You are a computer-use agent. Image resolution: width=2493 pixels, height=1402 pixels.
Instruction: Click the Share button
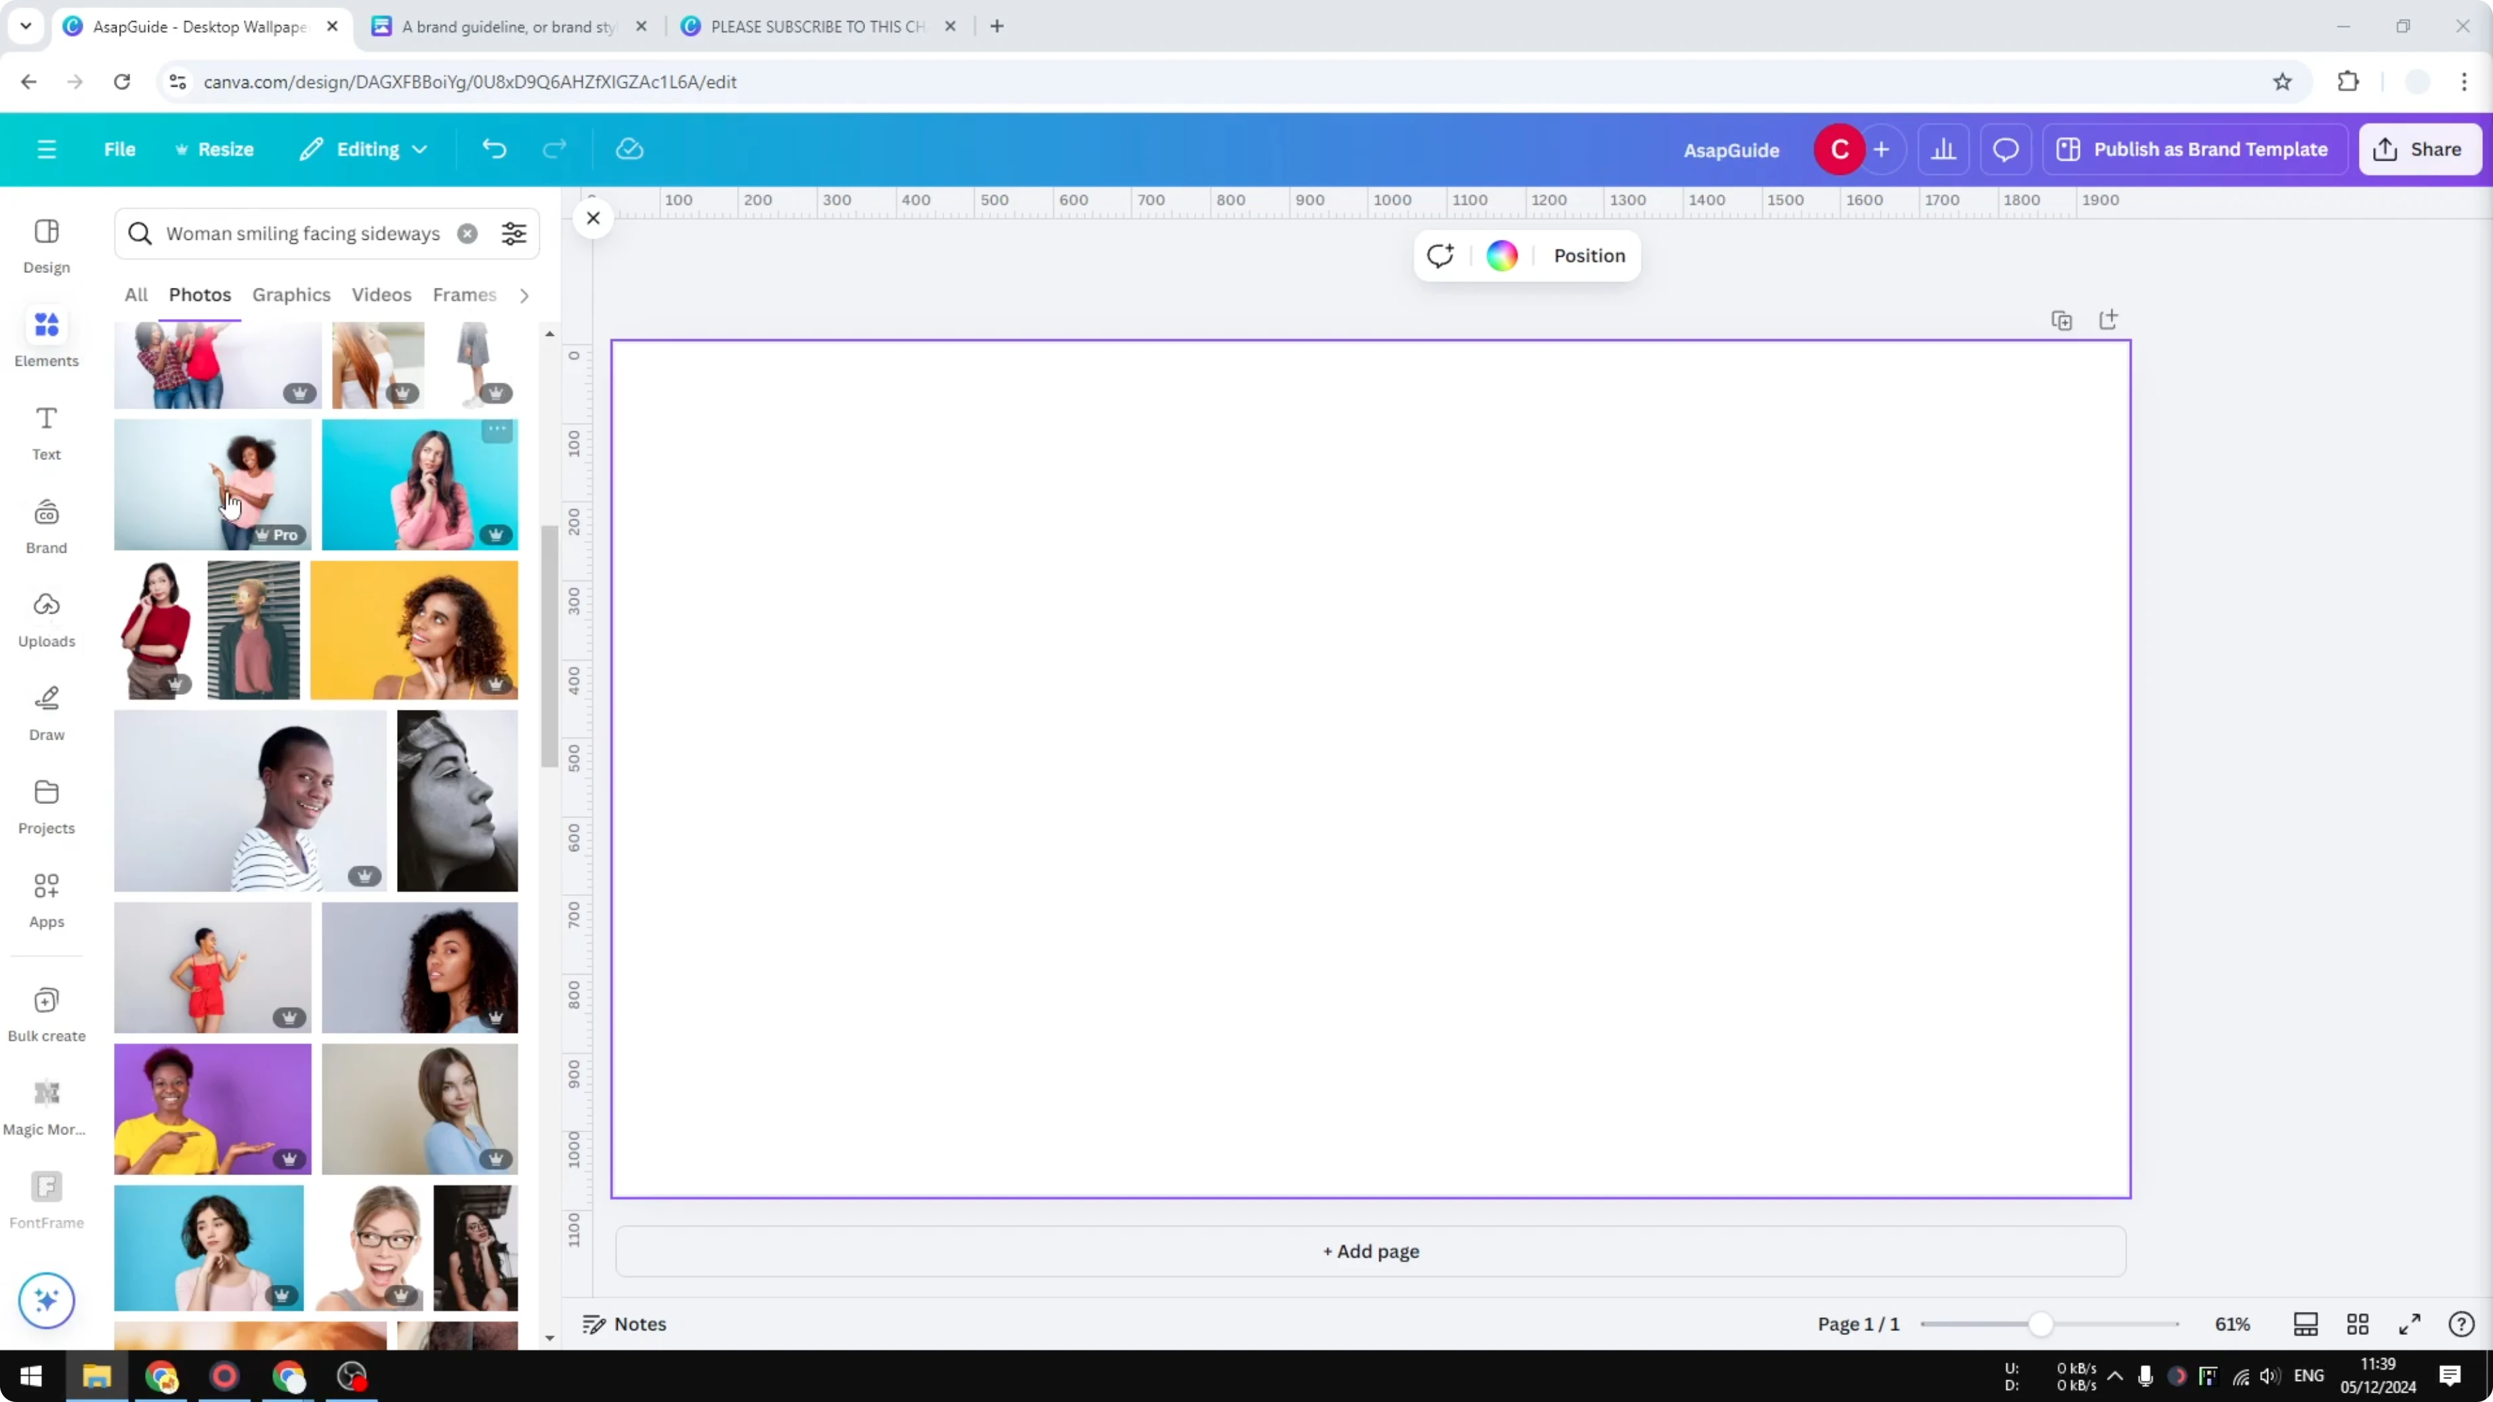pyautogui.click(x=2419, y=149)
